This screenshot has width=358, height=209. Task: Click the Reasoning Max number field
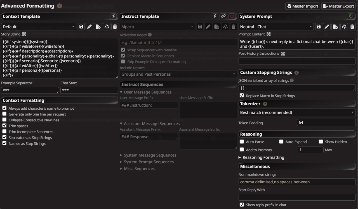click(310, 150)
